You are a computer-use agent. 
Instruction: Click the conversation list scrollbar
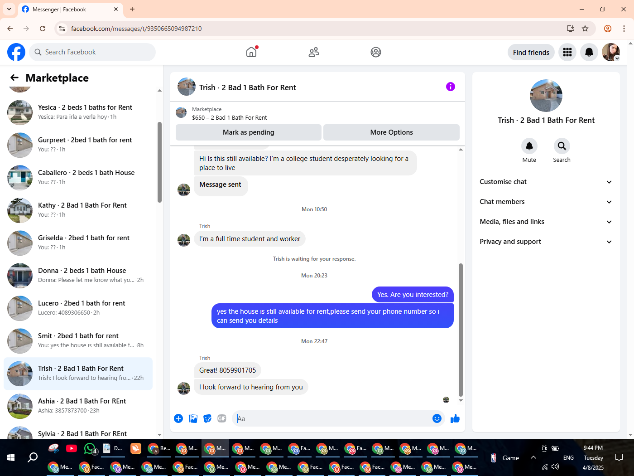[159, 162]
